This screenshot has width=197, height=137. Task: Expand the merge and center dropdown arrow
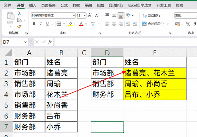tap(167, 24)
